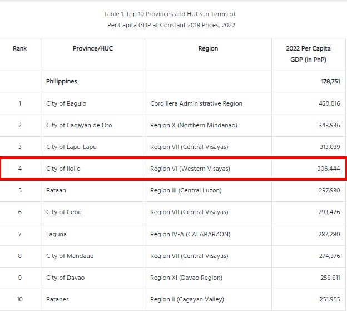Click rank number 6 in Cebu row
The height and width of the screenshot is (312, 347).
point(20,212)
